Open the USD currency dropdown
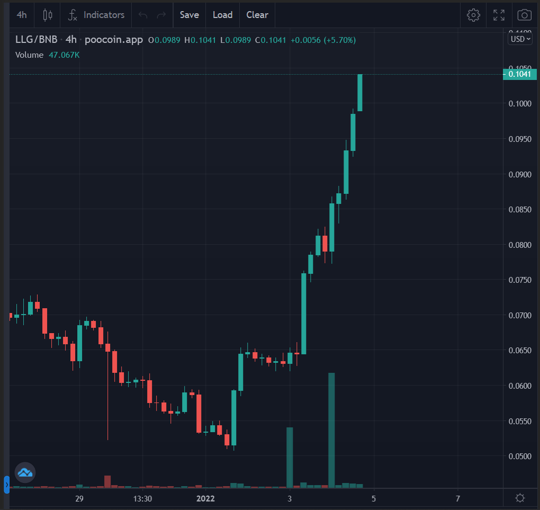Image resolution: width=540 pixels, height=510 pixels. coord(520,39)
